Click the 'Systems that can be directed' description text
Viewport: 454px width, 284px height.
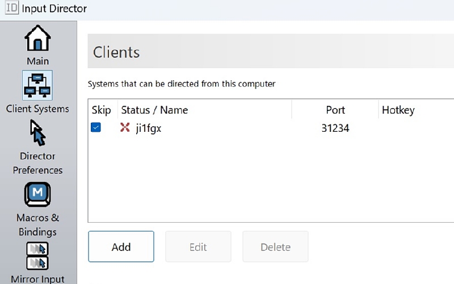click(x=182, y=83)
